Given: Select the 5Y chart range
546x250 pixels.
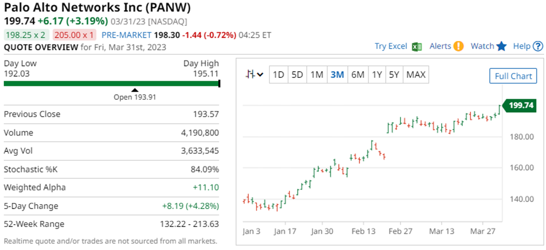Looking at the screenshot, I should [x=394, y=75].
